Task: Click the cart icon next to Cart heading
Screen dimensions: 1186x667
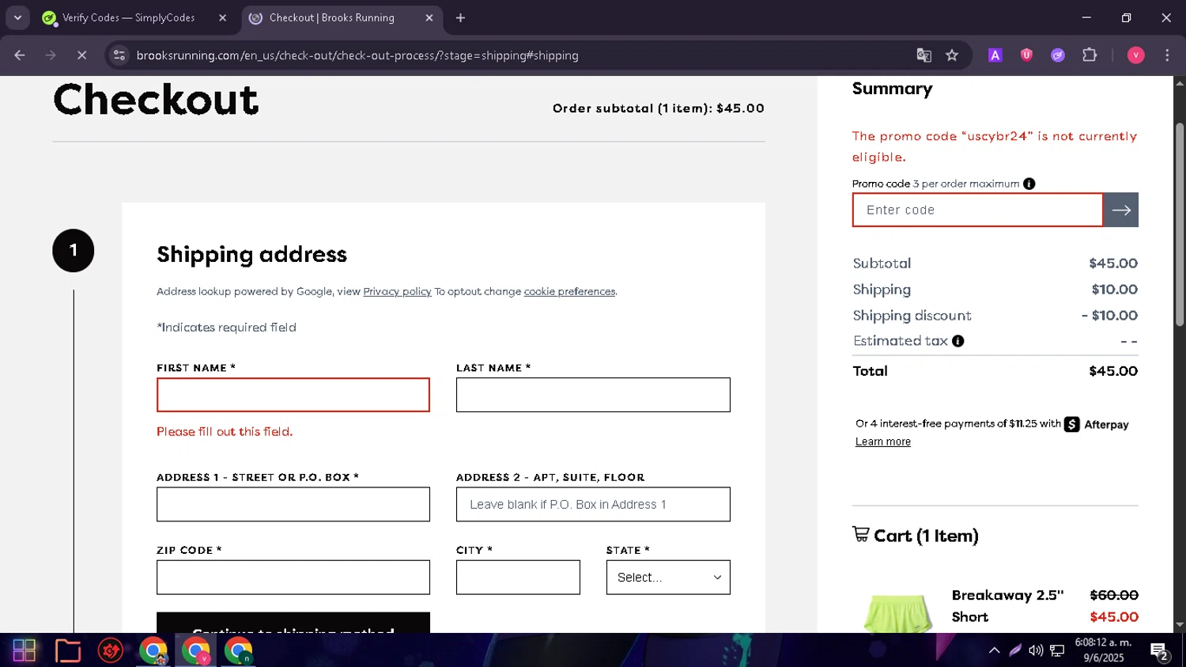Action: pyautogui.click(x=860, y=534)
